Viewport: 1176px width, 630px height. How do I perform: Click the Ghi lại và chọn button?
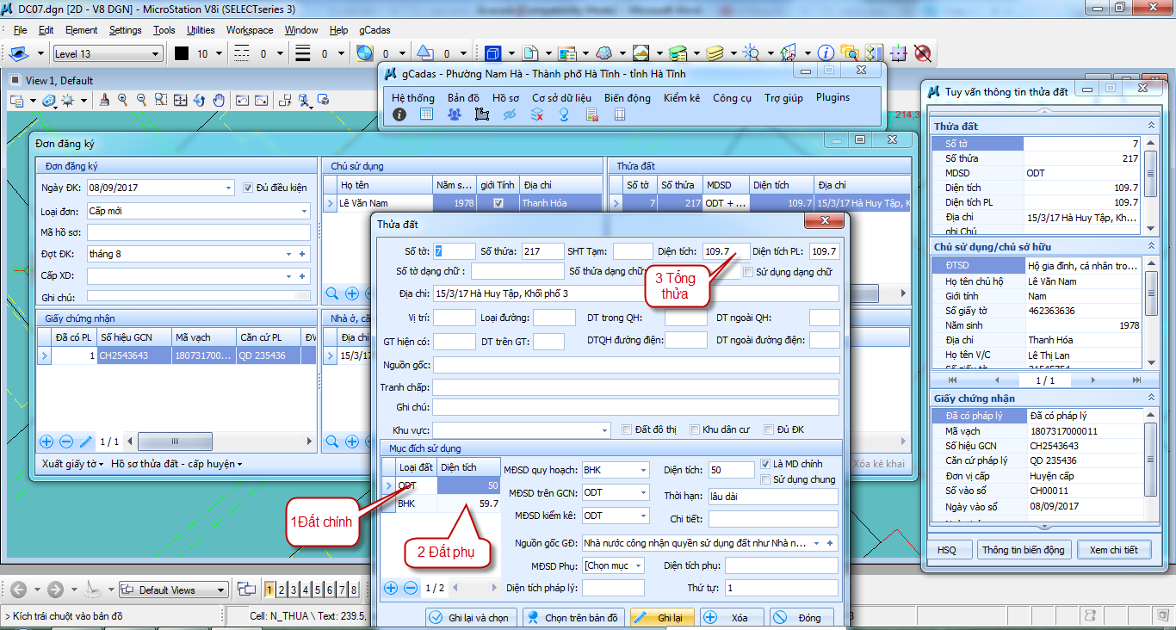471,618
